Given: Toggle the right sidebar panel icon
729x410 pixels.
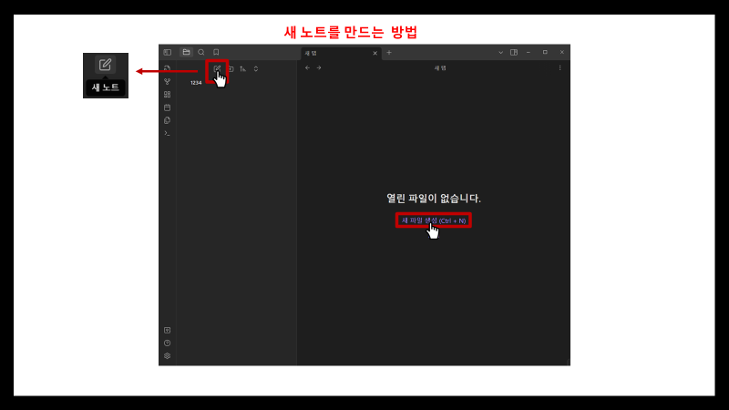Looking at the screenshot, I should point(514,53).
